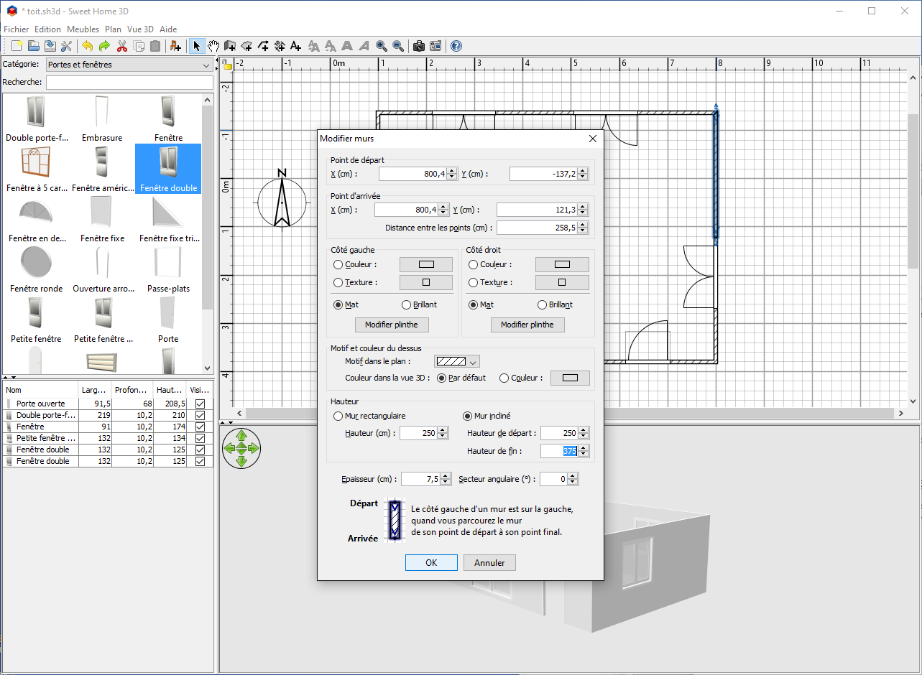Select the Mur rectangulaire radio button
922x675 pixels.
click(338, 416)
